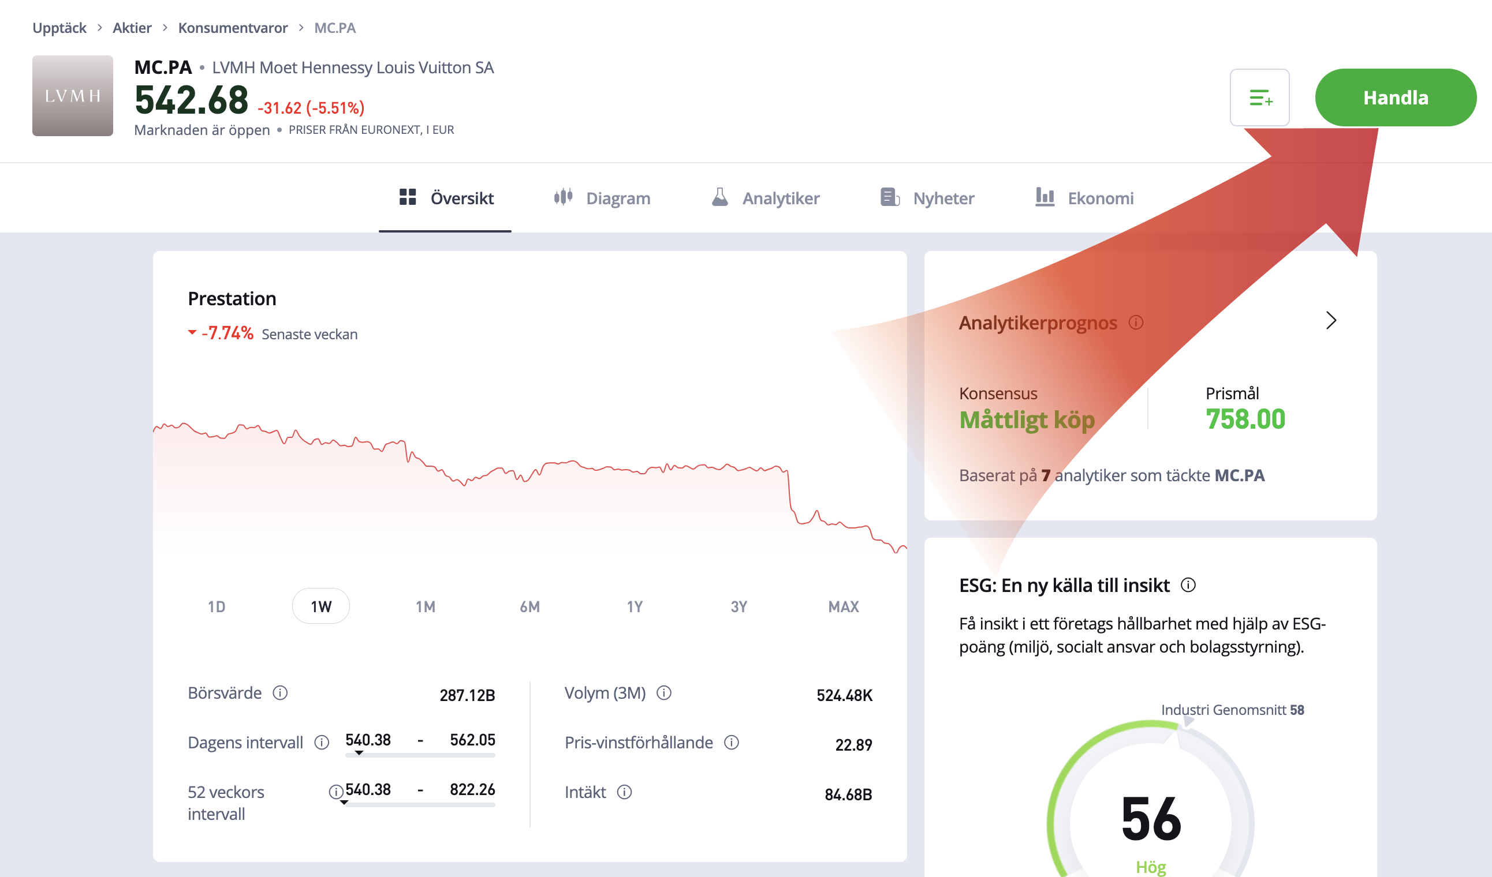Click the Dagens intervall range bar
1492x877 pixels.
click(420, 755)
